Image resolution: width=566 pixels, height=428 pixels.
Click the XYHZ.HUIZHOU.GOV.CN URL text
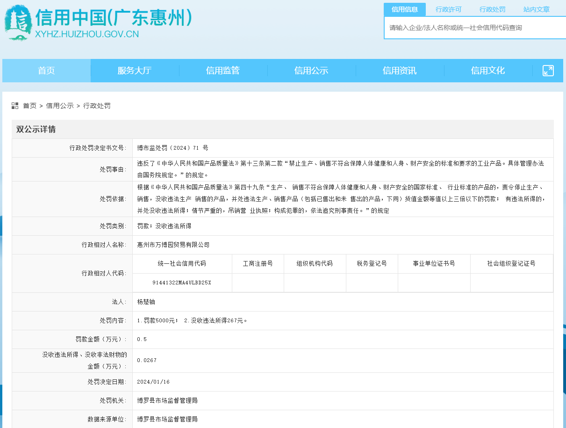point(87,34)
